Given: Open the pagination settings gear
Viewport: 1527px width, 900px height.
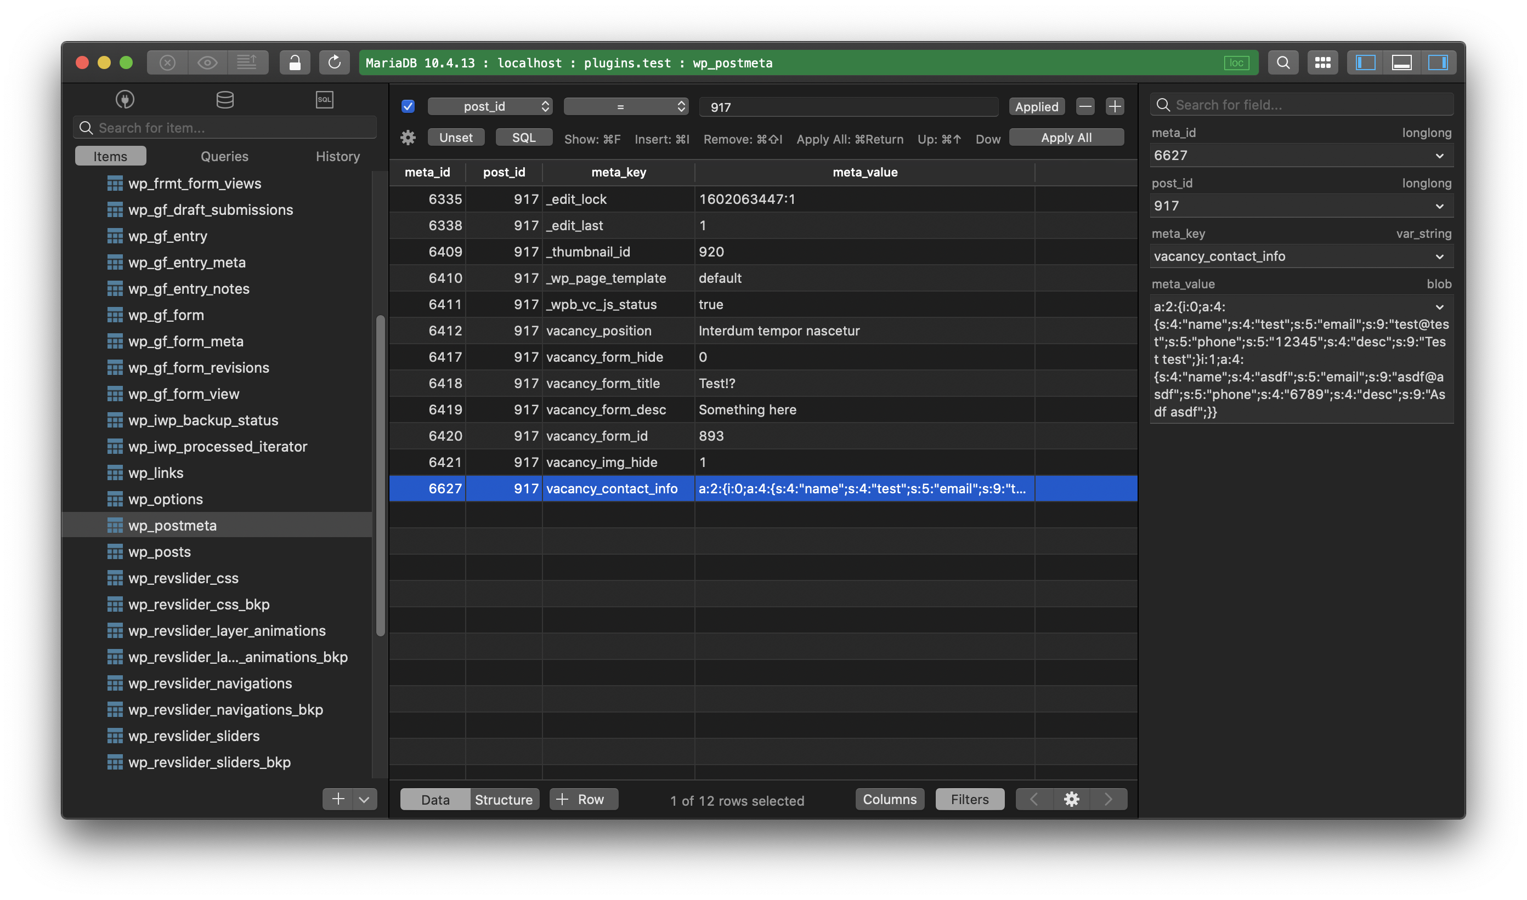Looking at the screenshot, I should coord(1072,799).
